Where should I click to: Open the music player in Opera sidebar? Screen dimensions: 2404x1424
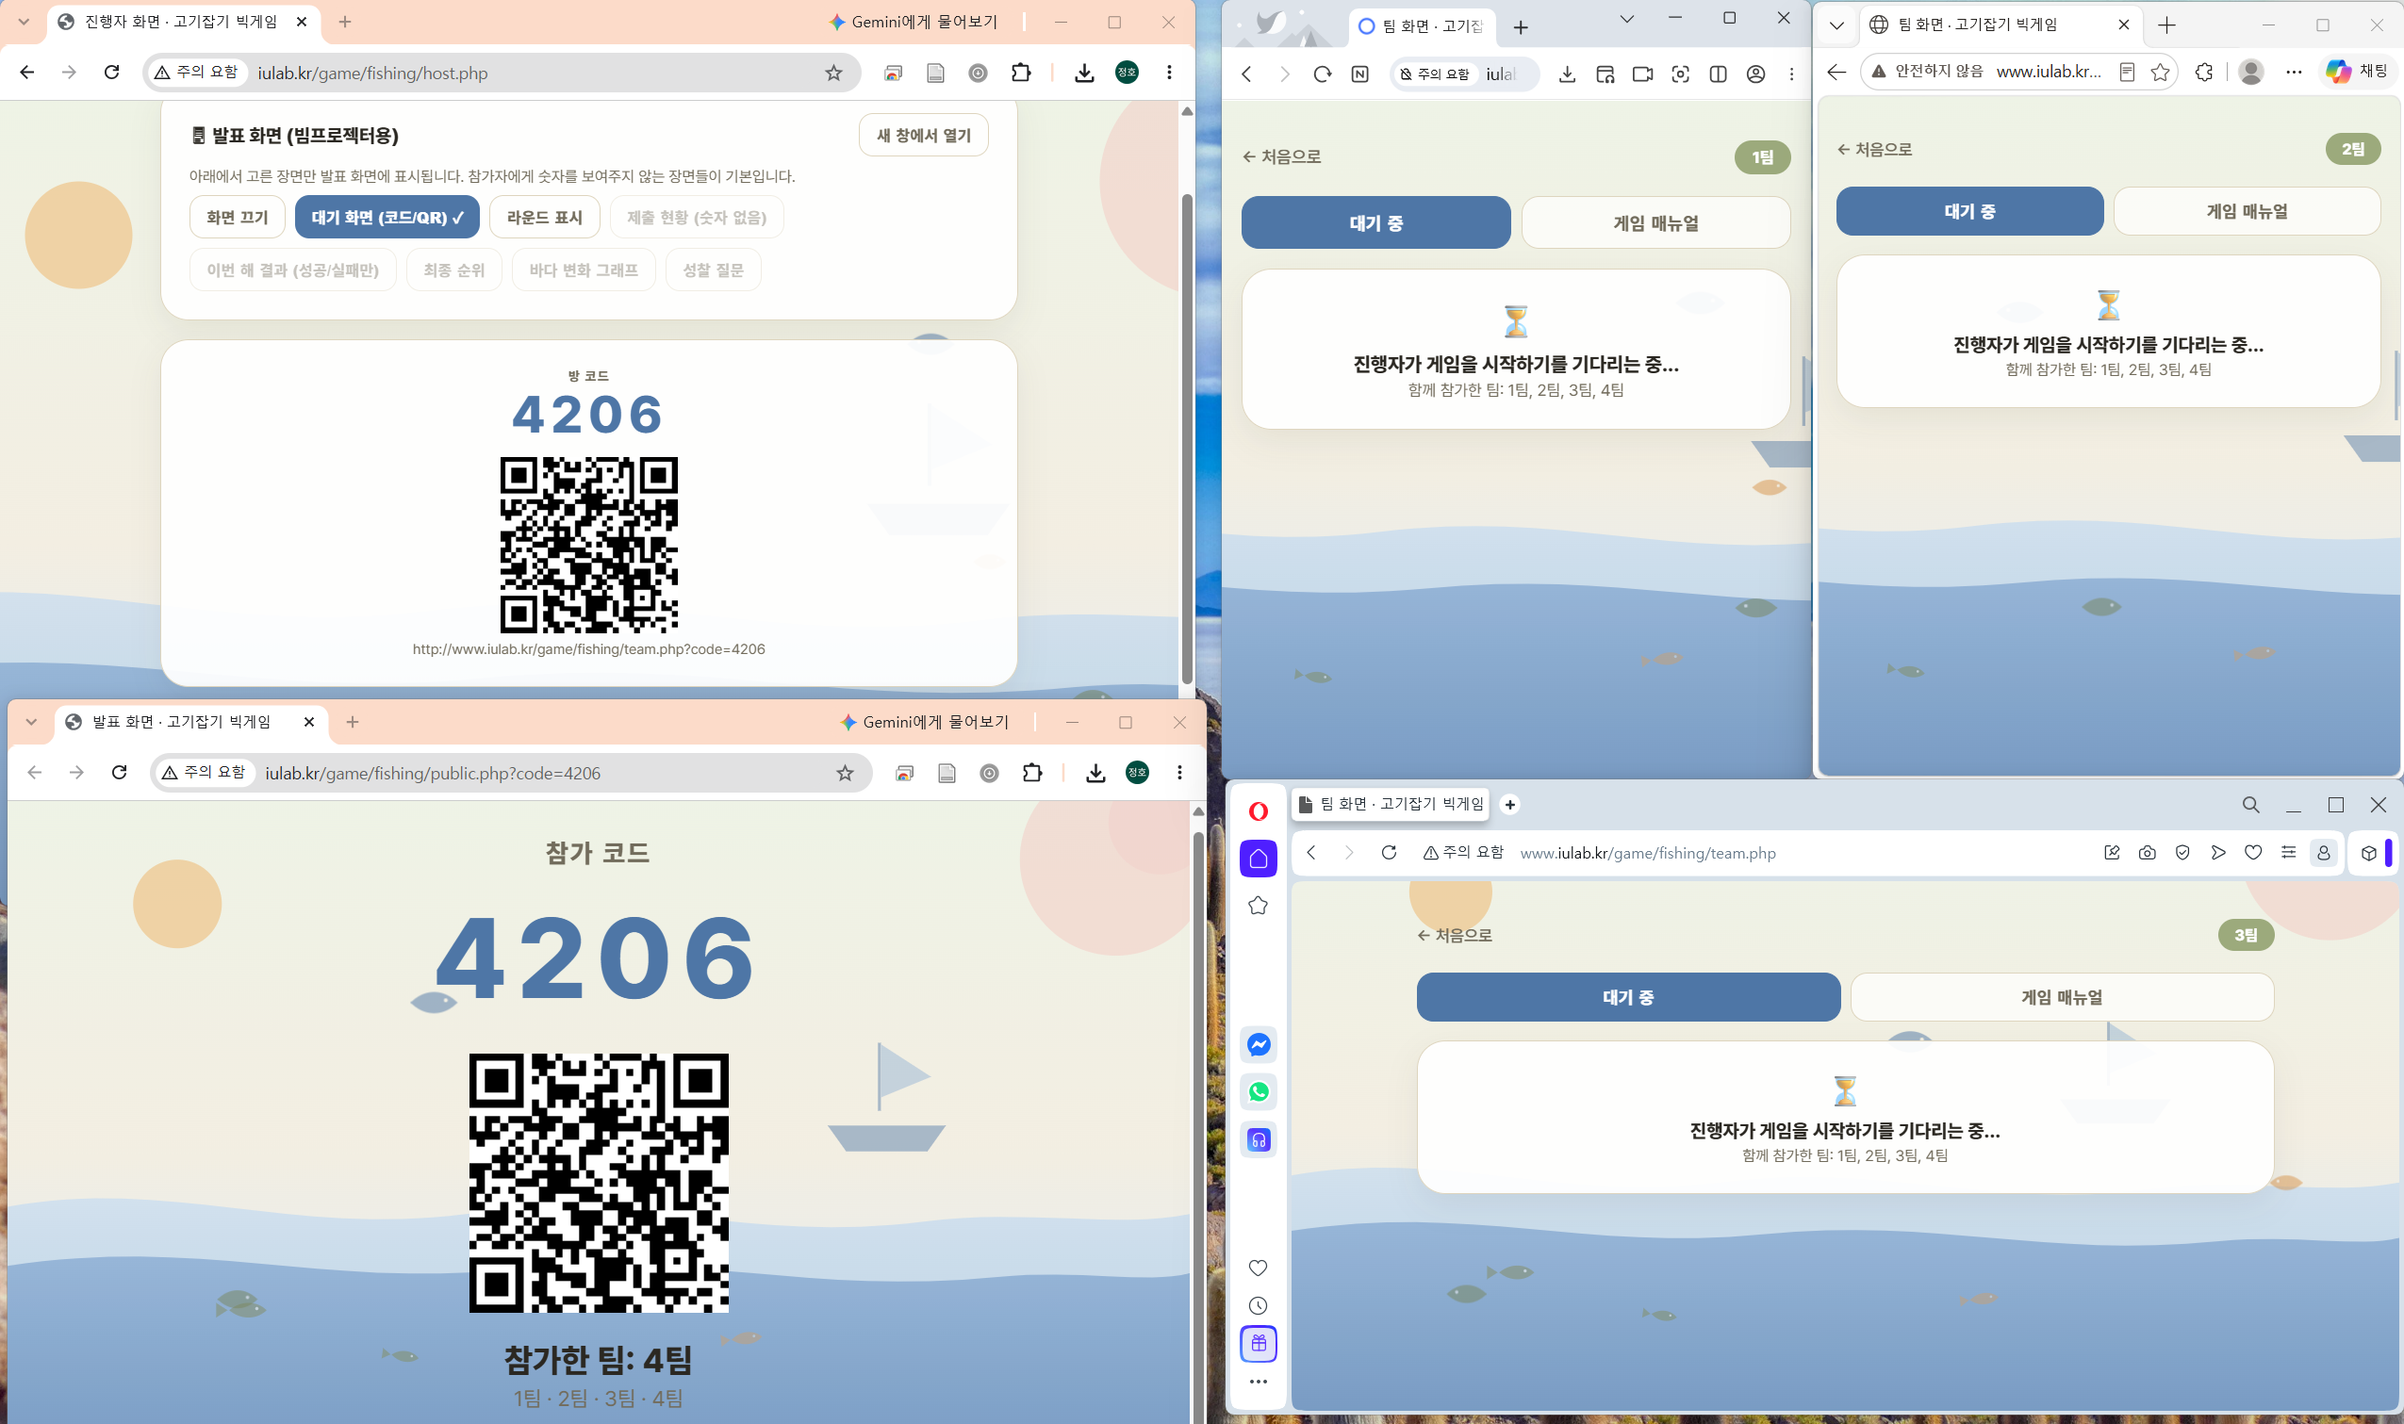(1259, 1140)
